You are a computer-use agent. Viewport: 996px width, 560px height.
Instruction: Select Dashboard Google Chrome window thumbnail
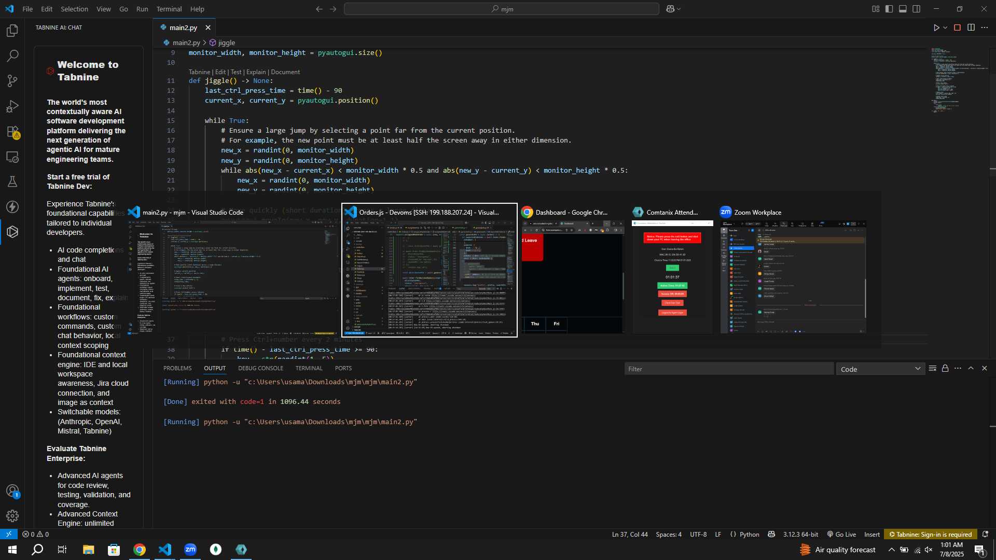tap(573, 270)
